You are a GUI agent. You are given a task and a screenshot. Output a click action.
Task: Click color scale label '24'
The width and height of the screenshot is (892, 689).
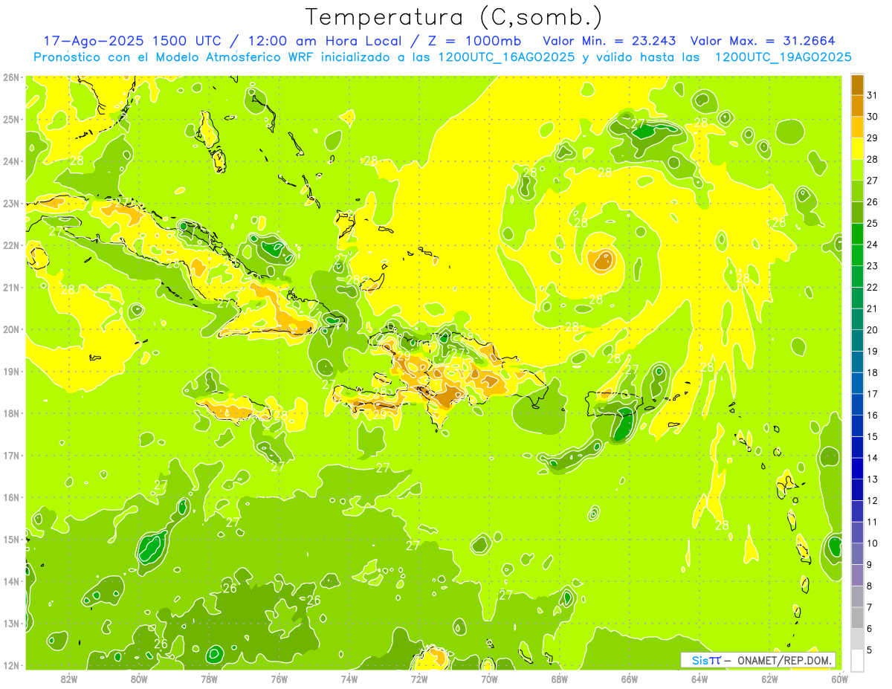coord(872,245)
